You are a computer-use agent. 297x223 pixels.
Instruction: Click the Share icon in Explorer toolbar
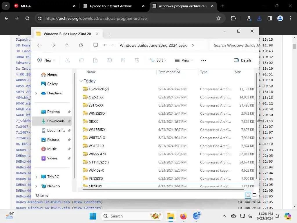click(x=123, y=60)
